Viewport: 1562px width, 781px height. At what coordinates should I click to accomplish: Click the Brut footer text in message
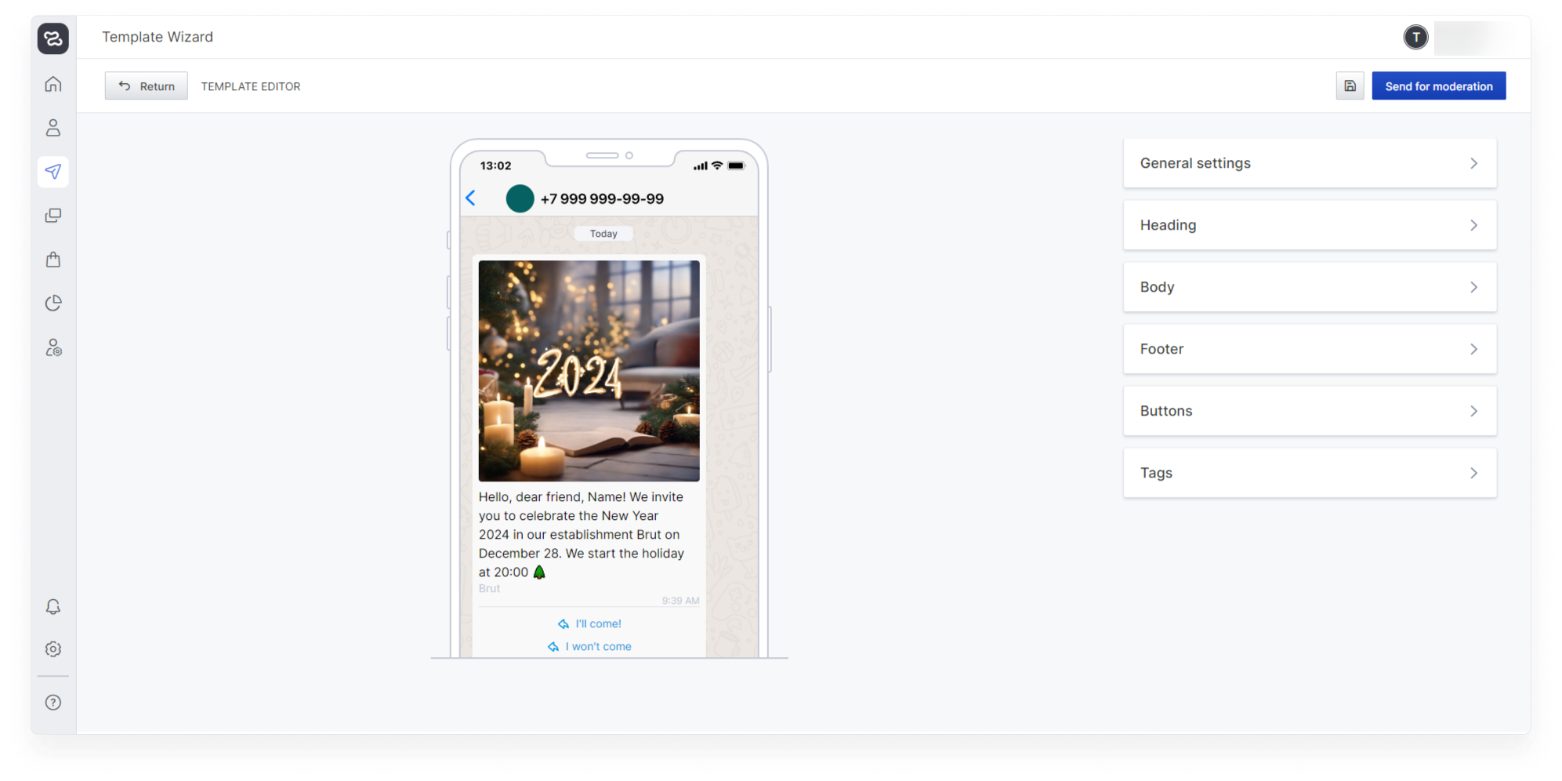(x=489, y=589)
